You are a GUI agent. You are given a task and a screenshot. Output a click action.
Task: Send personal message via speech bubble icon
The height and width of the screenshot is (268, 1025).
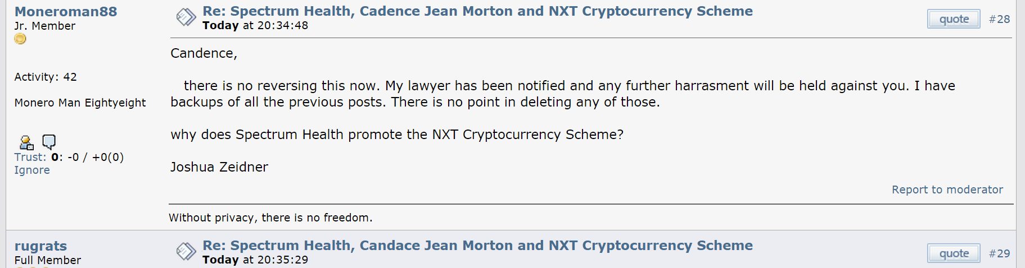[x=49, y=142]
